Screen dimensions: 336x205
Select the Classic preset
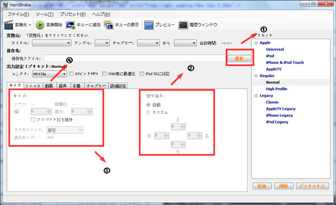[x=272, y=102]
